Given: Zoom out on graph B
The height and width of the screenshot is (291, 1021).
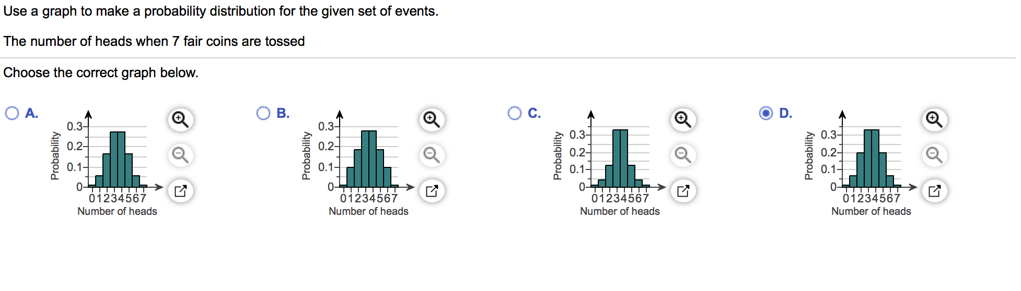Looking at the screenshot, I should click(432, 155).
